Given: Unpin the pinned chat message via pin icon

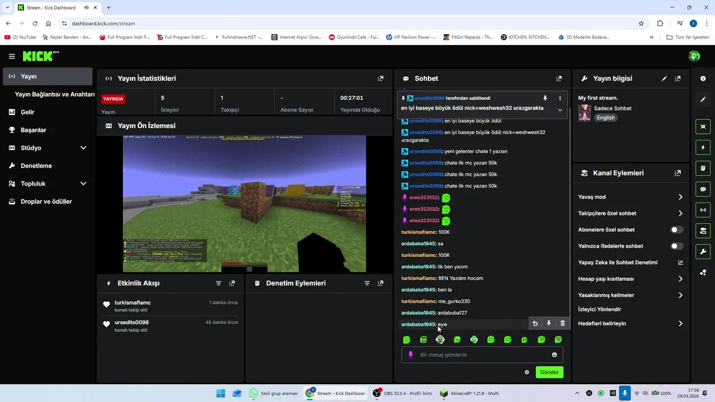Looking at the screenshot, I should click(x=545, y=98).
